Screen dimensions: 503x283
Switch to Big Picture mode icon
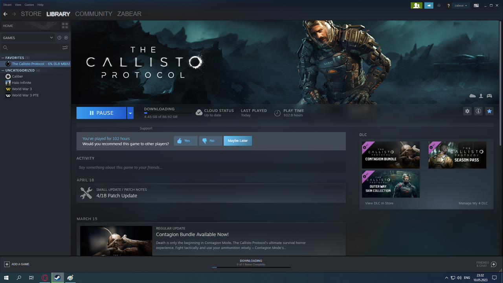click(476, 6)
